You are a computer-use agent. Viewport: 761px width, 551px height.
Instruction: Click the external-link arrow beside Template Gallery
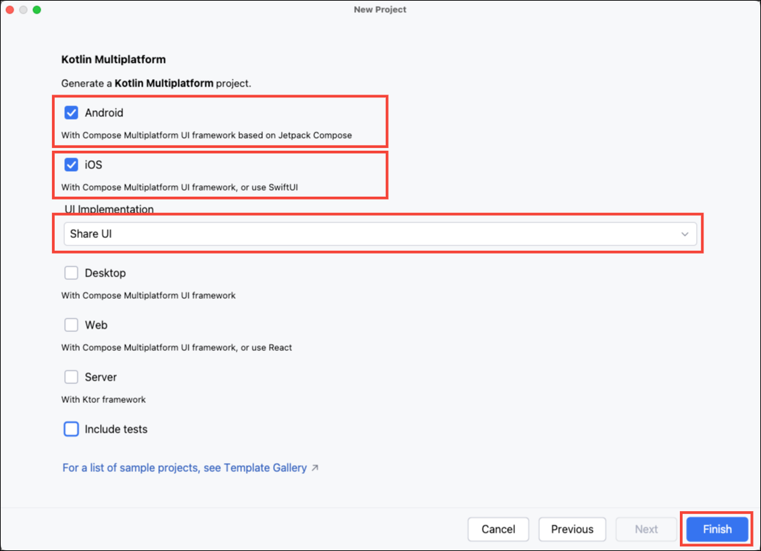[x=315, y=468]
